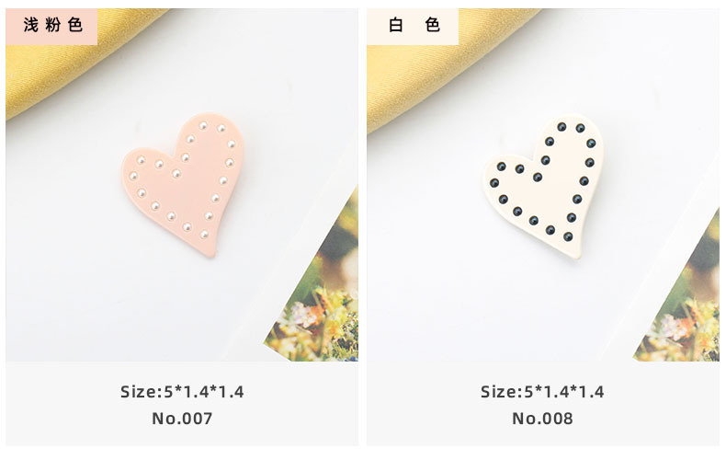Click the left Size:5*1.4*1.4 text under pink heart
Viewport: 726px width, 460px height.
182,392
